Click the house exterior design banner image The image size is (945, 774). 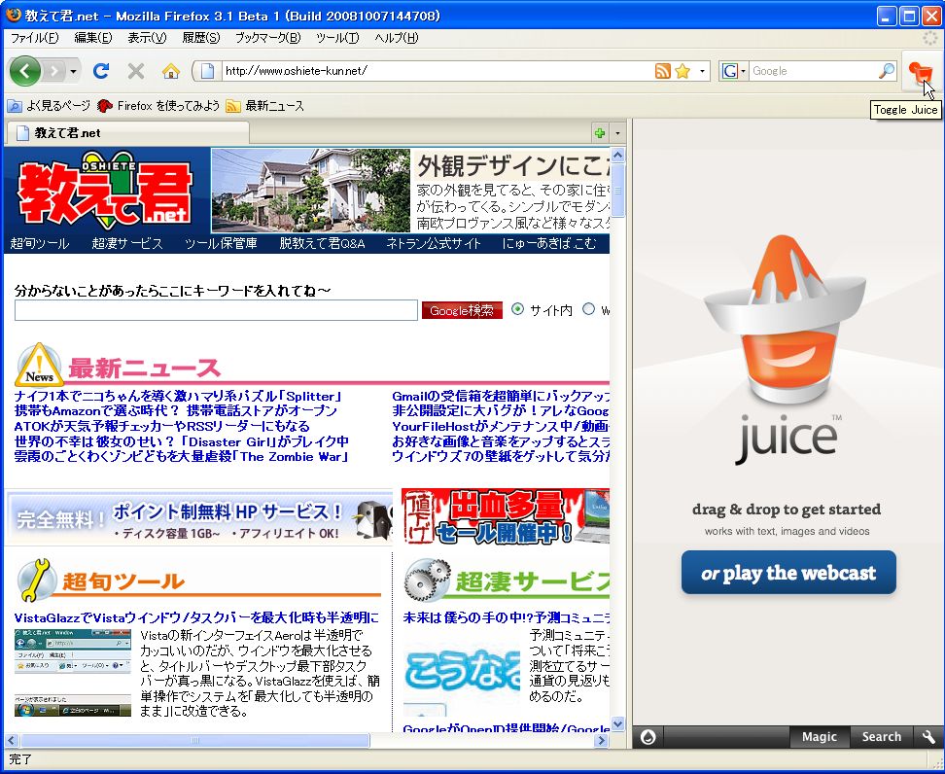310,191
